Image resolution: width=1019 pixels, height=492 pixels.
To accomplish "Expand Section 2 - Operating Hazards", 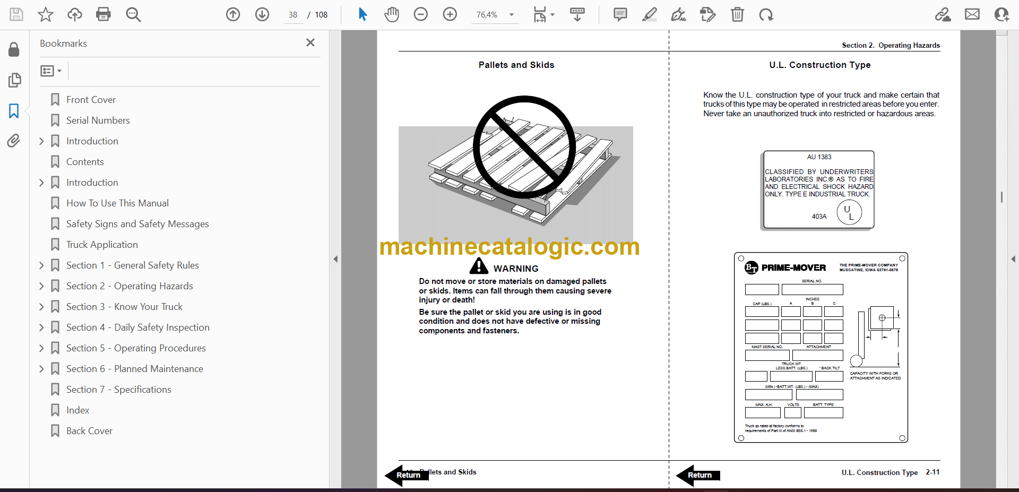I will click(x=41, y=286).
